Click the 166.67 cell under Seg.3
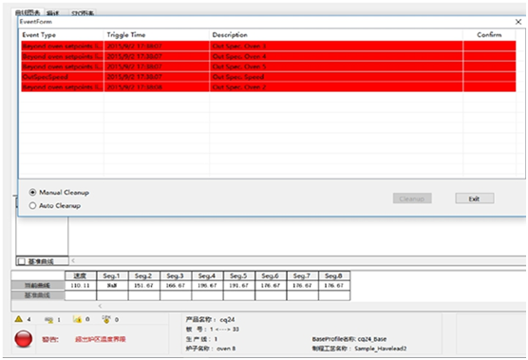The image size is (528, 360). click(x=176, y=285)
